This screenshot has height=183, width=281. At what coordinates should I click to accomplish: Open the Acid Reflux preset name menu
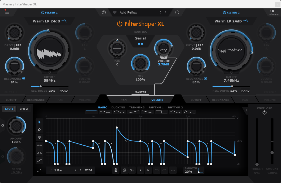(x=128, y=12)
